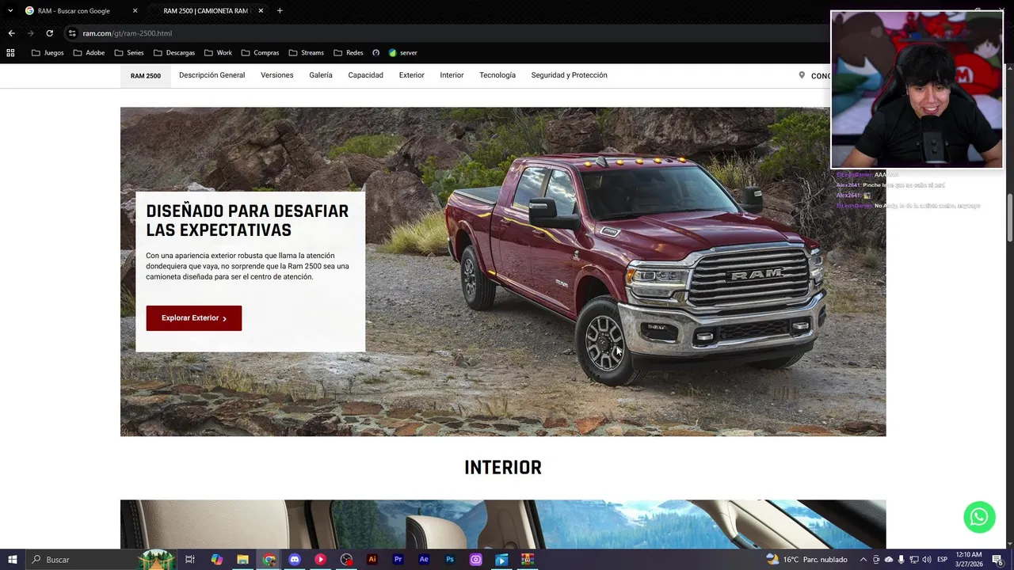Click the interior photo below INTERIOR heading
This screenshot has width=1014, height=570.
(x=503, y=524)
